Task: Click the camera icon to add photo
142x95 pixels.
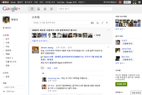Action: coord(92,23)
